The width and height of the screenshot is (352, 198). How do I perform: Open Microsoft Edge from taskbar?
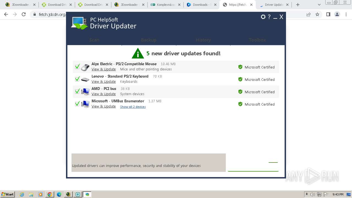[59, 194]
